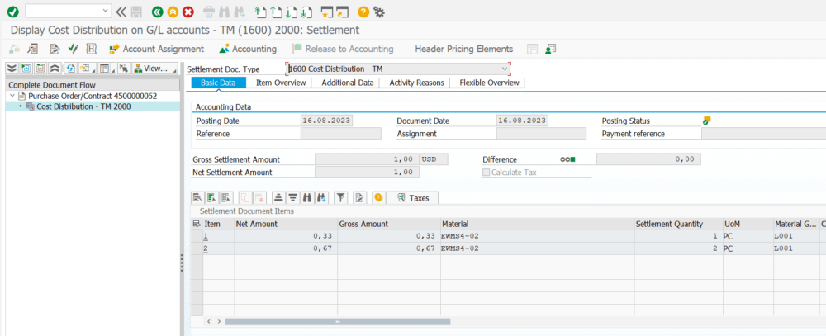
Task: Open Customize Local Layout gear icon
Action: (x=379, y=11)
